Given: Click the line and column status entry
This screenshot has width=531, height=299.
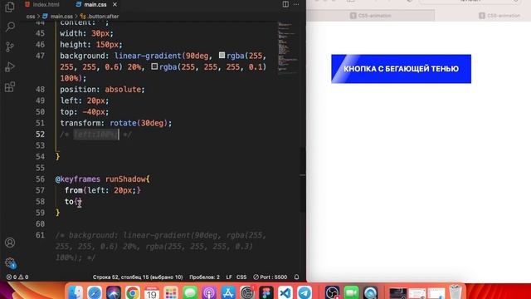Looking at the screenshot, I should (x=138, y=277).
